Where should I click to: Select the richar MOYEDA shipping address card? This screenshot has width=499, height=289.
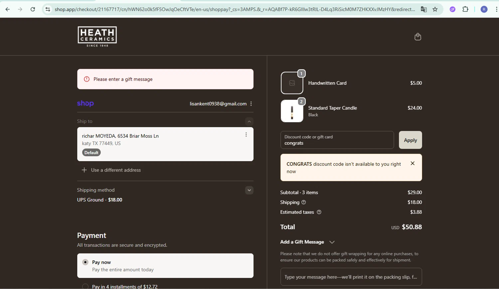pos(165,144)
